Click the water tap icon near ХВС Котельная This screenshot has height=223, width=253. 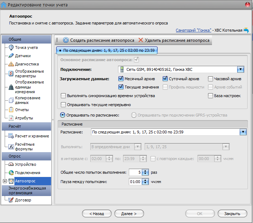pyautogui.click(x=246, y=30)
